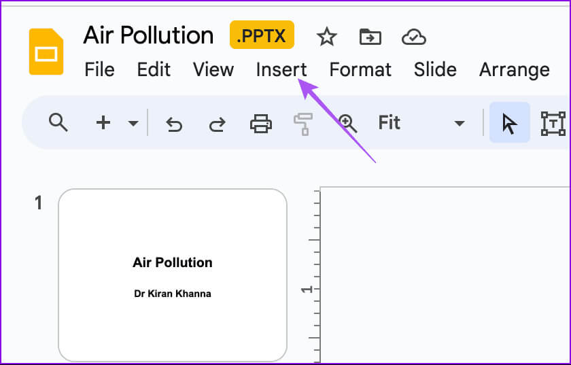Select the Text box tool

(x=553, y=124)
